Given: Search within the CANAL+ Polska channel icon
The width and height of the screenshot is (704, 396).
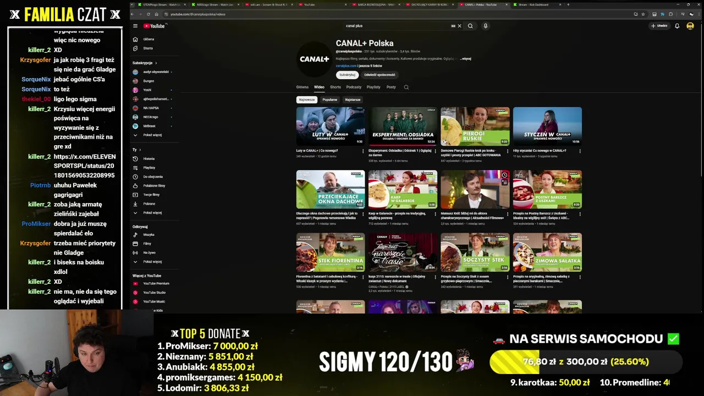Looking at the screenshot, I should point(406,87).
